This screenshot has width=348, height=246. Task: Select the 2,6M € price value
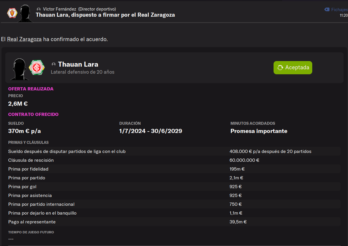(x=18, y=104)
